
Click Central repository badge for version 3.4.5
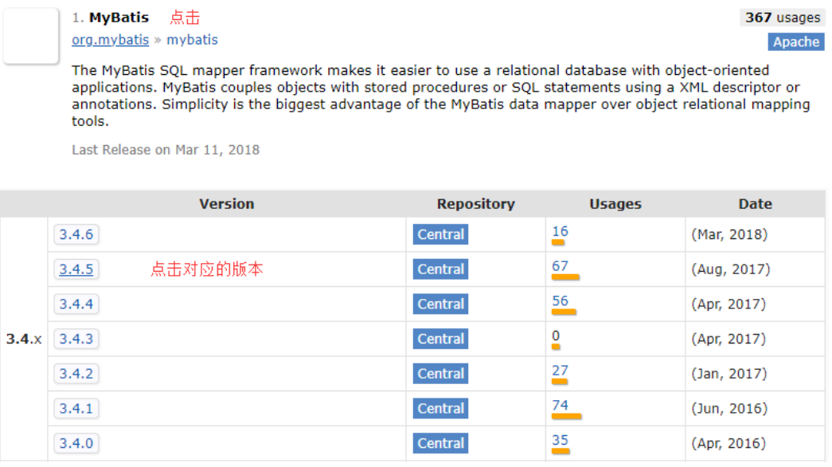pyautogui.click(x=440, y=269)
